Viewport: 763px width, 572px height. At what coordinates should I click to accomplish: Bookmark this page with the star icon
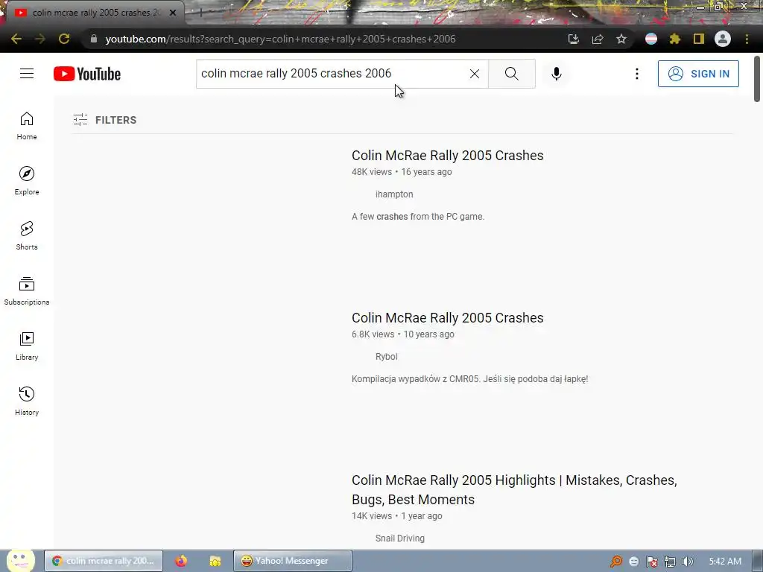[x=621, y=39]
